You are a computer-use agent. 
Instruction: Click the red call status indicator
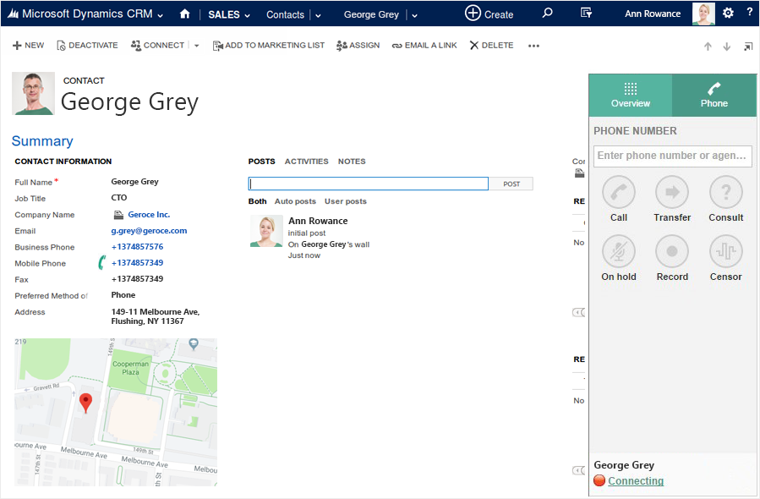[599, 480]
